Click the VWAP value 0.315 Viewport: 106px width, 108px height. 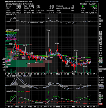coord(52,13)
